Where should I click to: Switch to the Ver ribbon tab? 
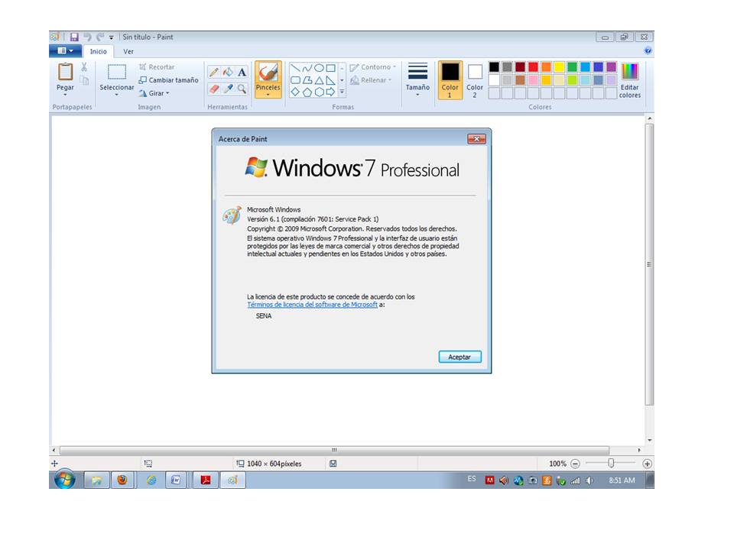pos(128,51)
